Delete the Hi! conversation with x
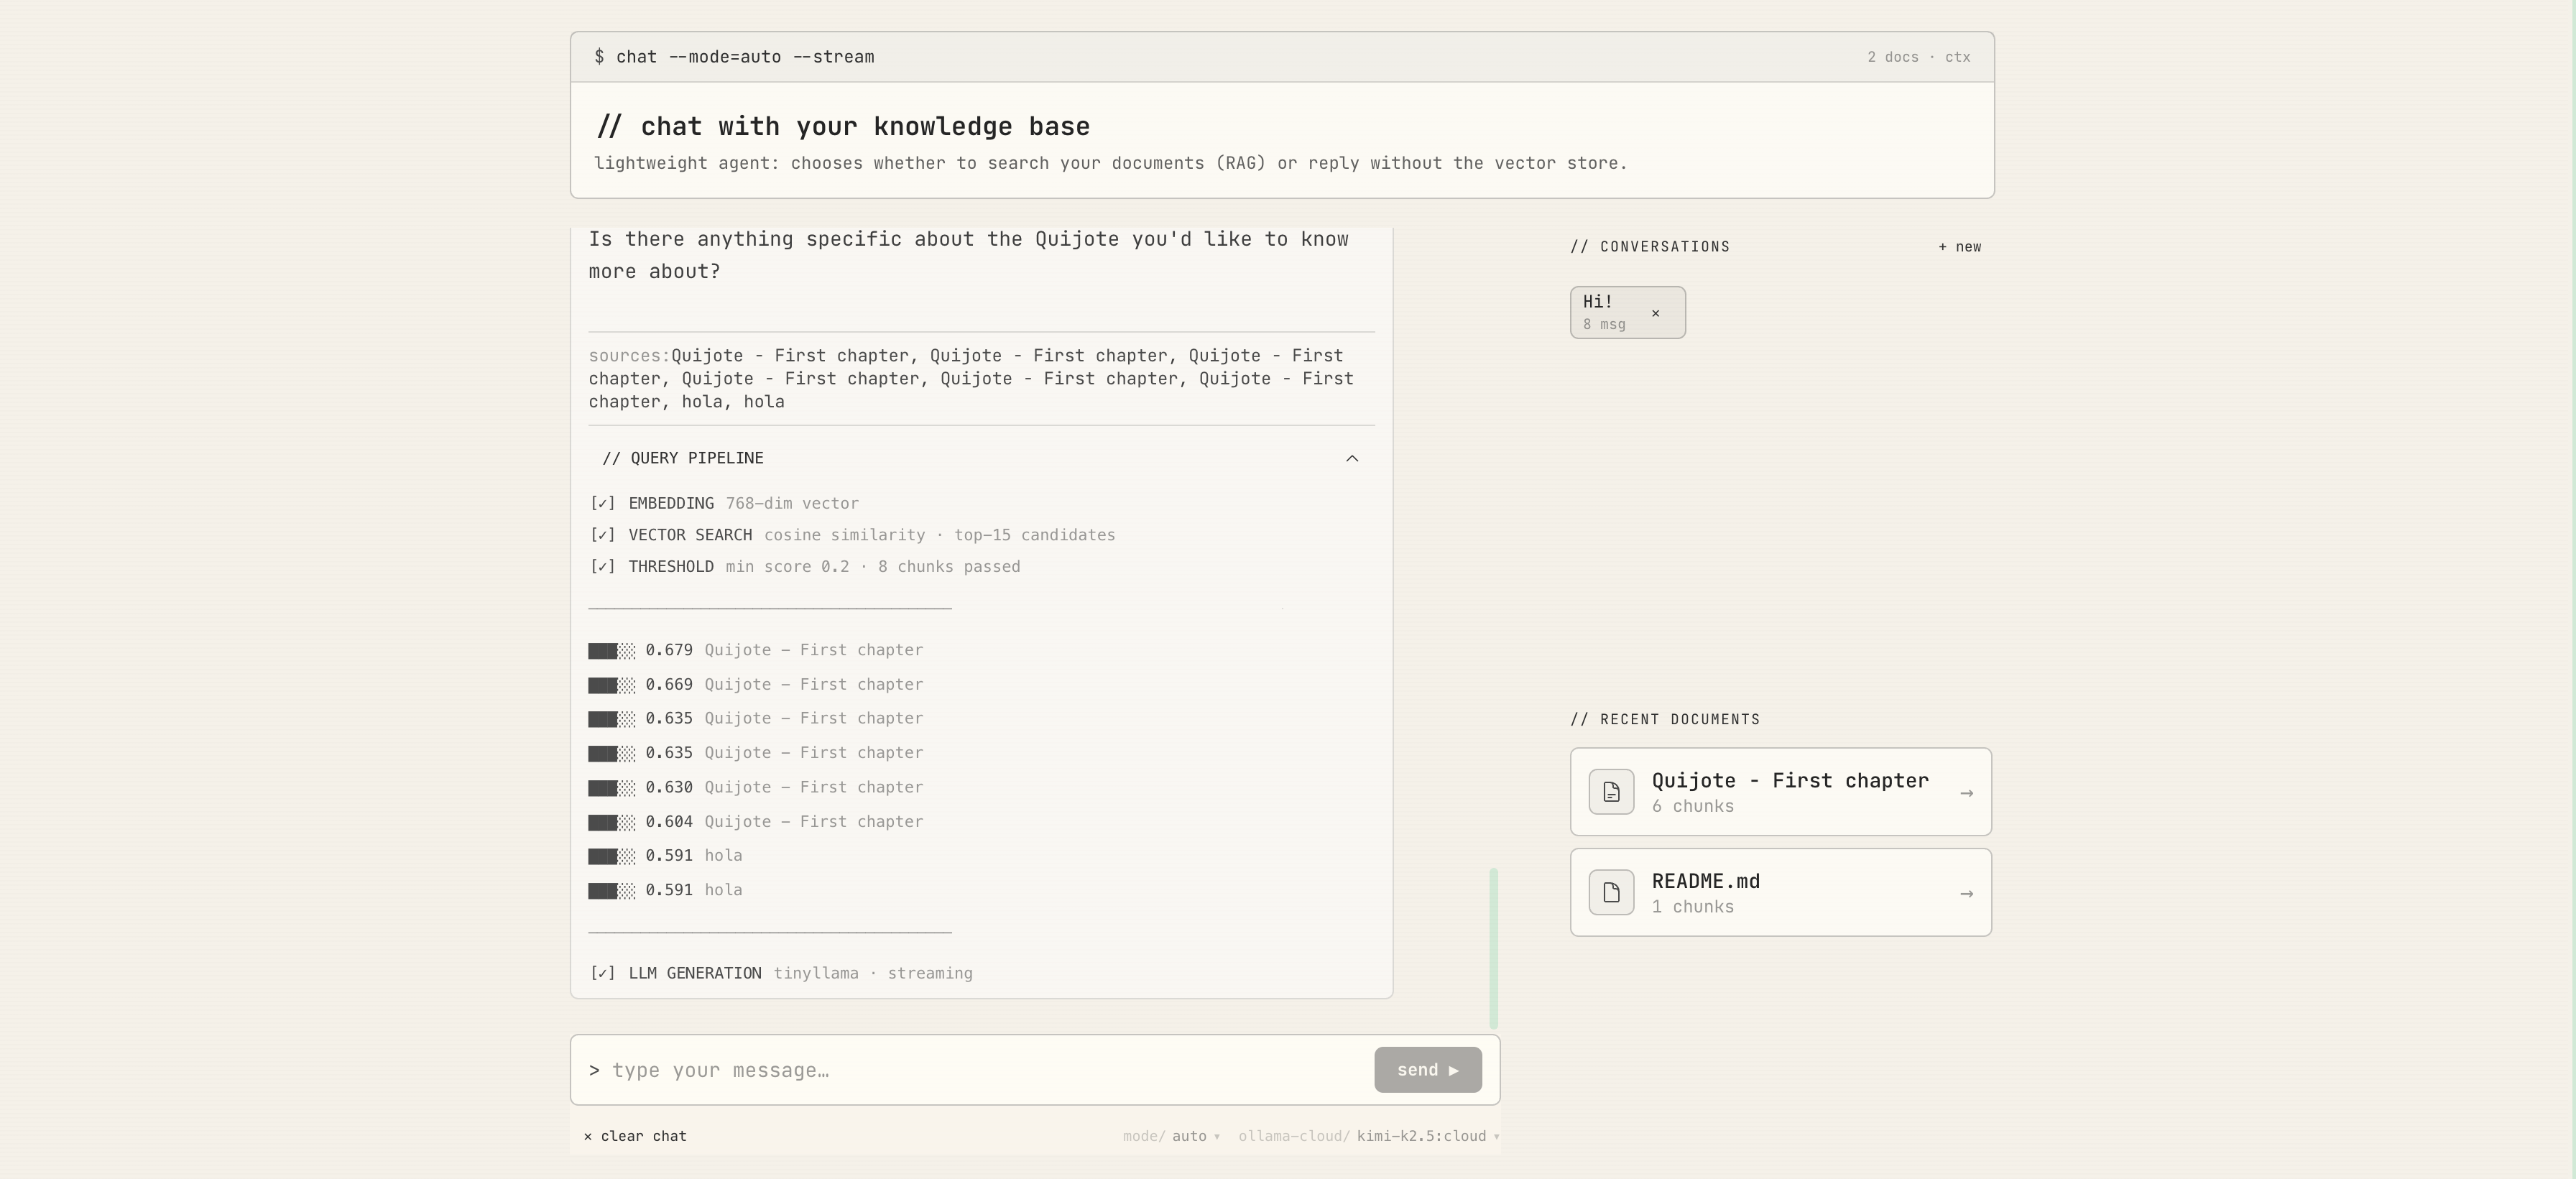 tap(1656, 313)
